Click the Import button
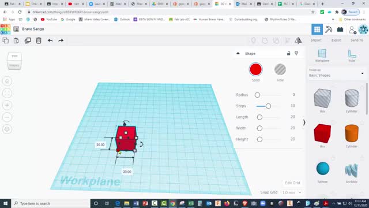 (316, 40)
